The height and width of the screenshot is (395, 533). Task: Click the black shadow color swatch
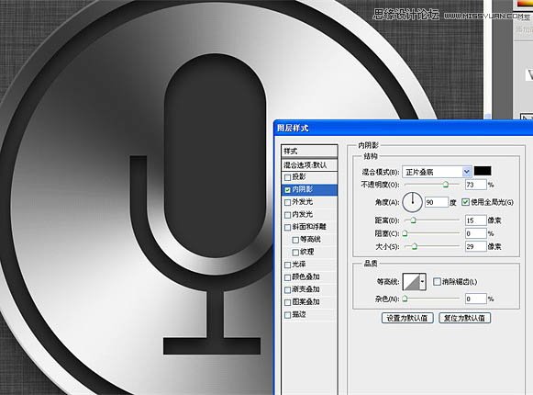pyautogui.click(x=483, y=171)
